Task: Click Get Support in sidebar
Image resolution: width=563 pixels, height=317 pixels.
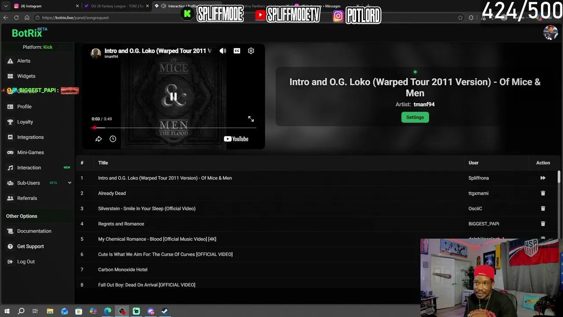Action: click(30, 247)
